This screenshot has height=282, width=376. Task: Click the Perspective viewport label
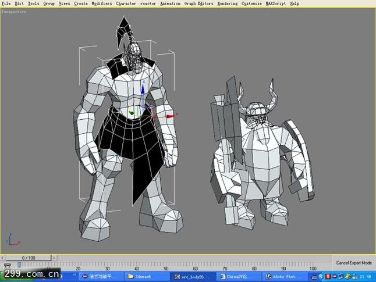14,11
